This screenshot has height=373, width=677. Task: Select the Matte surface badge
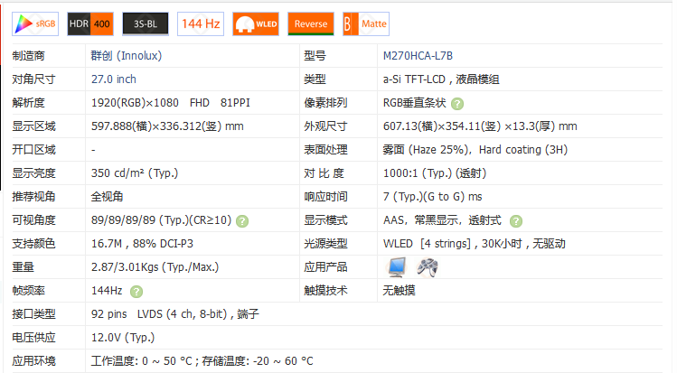(365, 23)
